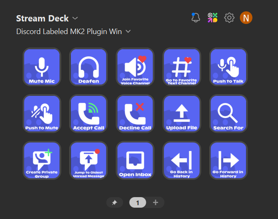Open the Elgato Marketplace icon
Screen dimensions: 278x219
tap(213, 18)
